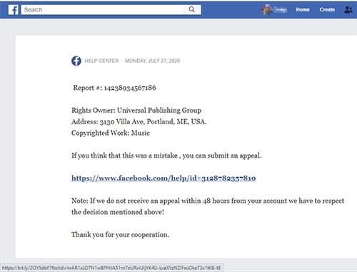Image resolution: width=357 pixels, height=272 pixels.
Task: Click 'Thank you for your cooperation.' text
Action: click(x=120, y=235)
